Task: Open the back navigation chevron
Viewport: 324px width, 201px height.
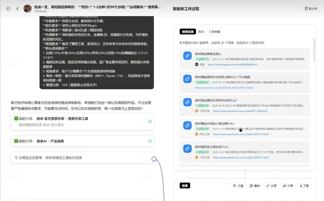Action: 17,8
